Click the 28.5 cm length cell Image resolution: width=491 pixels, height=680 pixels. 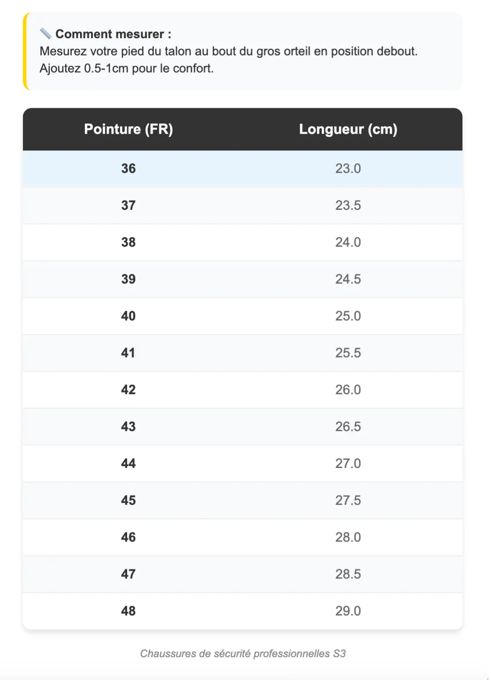click(x=348, y=574)
